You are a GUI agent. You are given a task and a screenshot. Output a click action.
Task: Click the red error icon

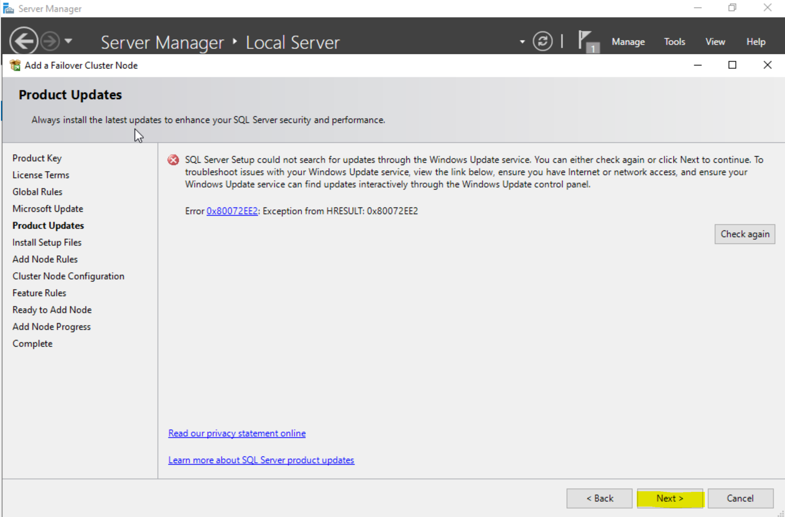click(173, 160)
